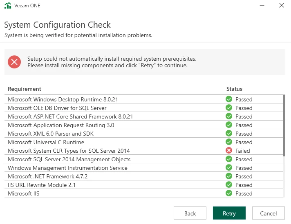Click the Veeam ONE logo icon in title bar
This screenshot has height=224, width=291.
click(8, 6)
